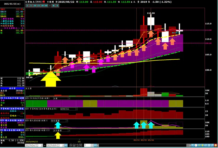The width and height of the screenshot is (218, 148).
Task: Select the 10-minute timeframe button
Action: click(35, 6)
